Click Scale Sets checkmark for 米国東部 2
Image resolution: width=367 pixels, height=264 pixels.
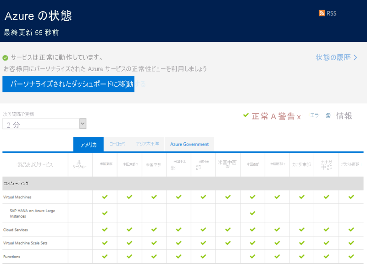129,243
